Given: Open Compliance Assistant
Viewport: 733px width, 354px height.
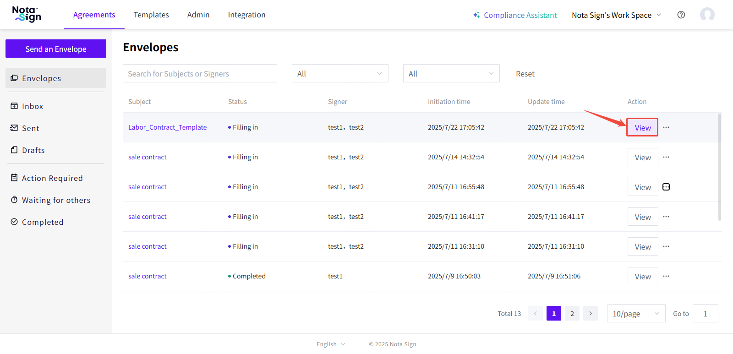Looking at the screenshot, I should point(515,15).
